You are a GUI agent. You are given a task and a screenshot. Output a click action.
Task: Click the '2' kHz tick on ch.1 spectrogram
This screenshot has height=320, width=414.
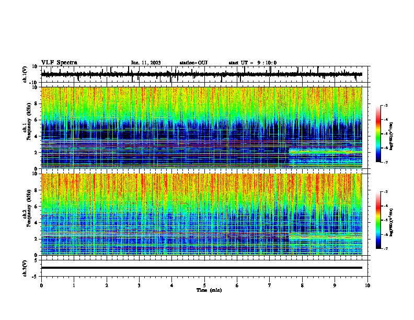[x=37, y=153]
